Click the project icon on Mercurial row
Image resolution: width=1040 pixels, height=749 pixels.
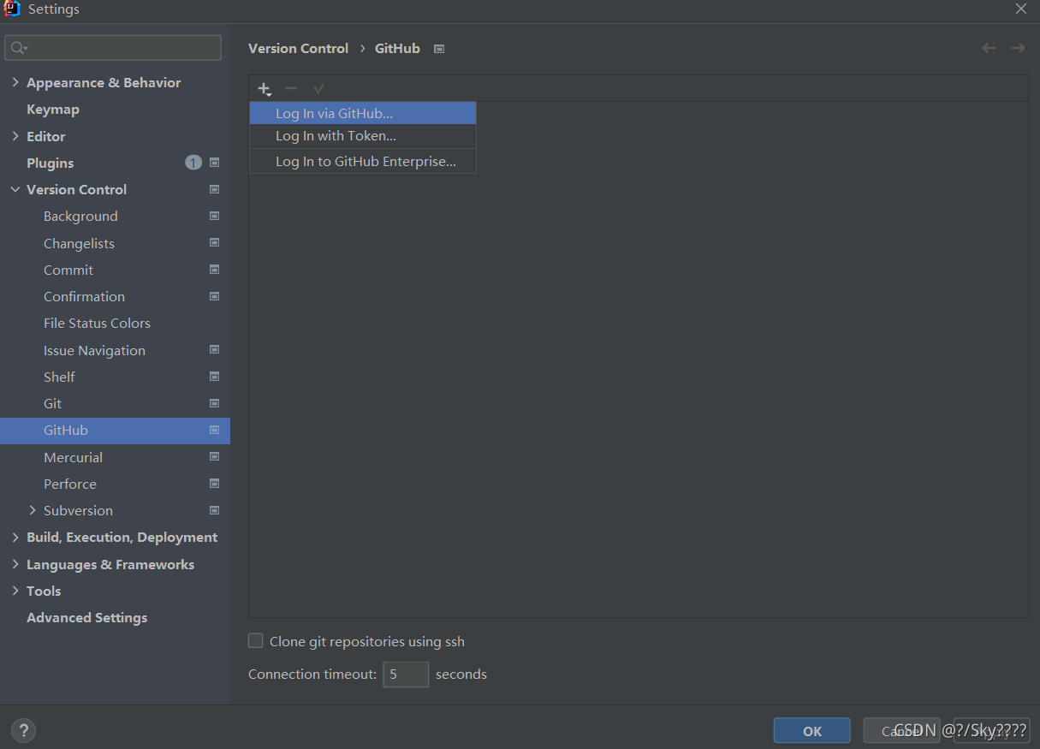pos(214,456)
